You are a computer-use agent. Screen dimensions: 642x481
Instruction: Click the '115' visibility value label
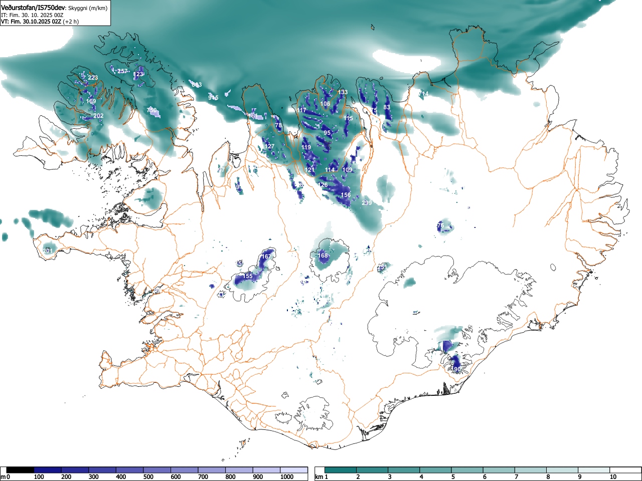(x=348, y=118)
